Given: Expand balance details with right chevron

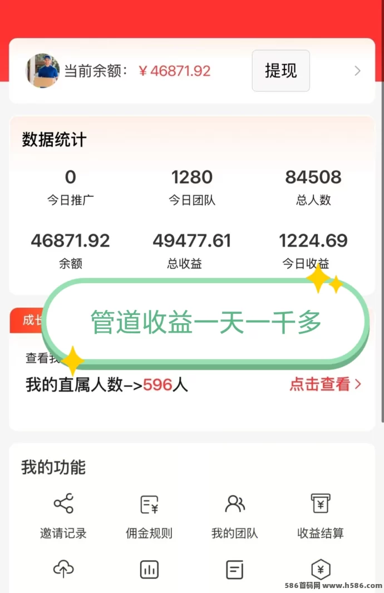Looking at the screenshot, I should pyautogui.click(x=357, y=71).
